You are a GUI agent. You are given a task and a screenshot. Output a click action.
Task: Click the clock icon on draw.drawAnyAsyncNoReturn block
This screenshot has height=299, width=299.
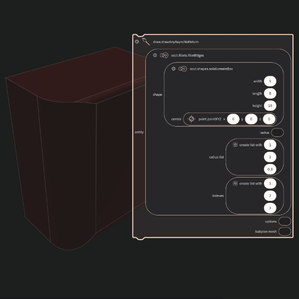pyautogui.click(x=137, y=42)
